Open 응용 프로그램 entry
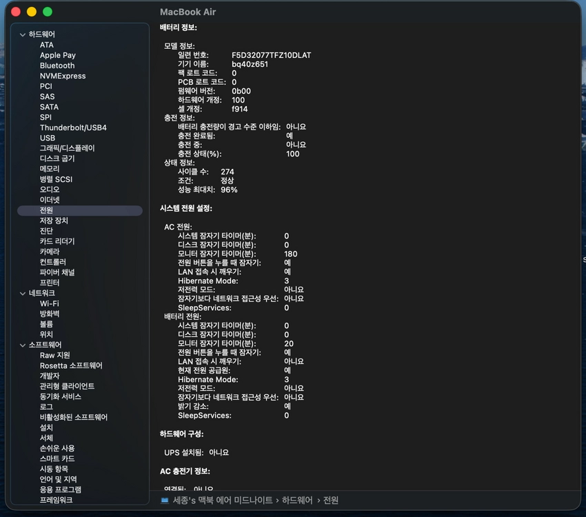 tap(61, 489)
